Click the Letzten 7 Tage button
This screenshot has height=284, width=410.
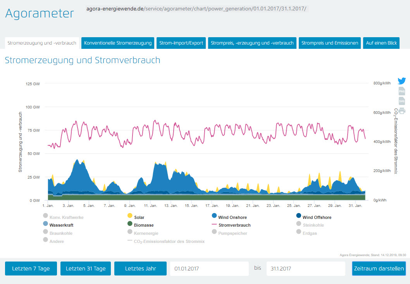pos(31,269)
